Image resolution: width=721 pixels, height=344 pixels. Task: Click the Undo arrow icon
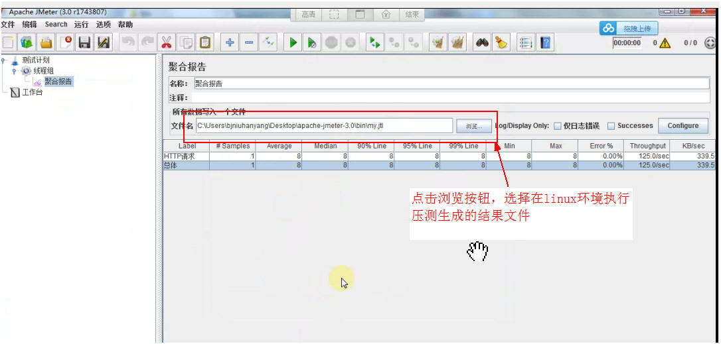coord(128,43)
